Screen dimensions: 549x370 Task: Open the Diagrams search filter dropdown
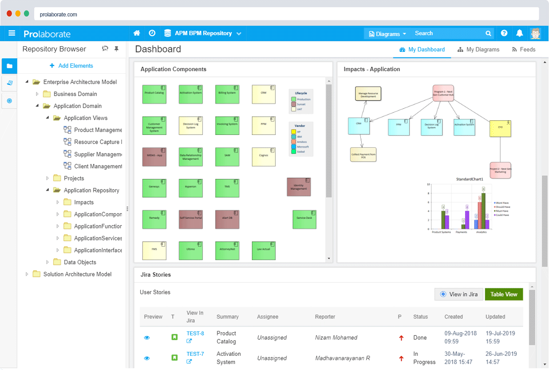pyautogui.click(x=387, y=34)
